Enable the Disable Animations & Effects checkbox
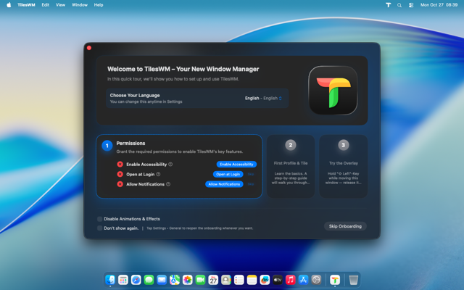This screenshot has width=464, height=290. coord(100,219)
